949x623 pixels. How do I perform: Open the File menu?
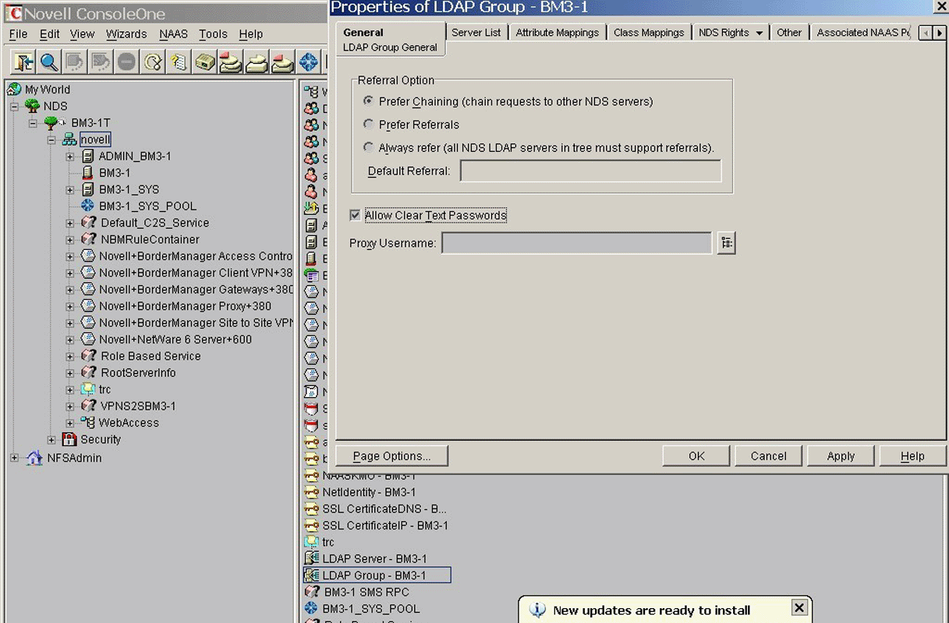pyautogui.click(x=18, y=34)
